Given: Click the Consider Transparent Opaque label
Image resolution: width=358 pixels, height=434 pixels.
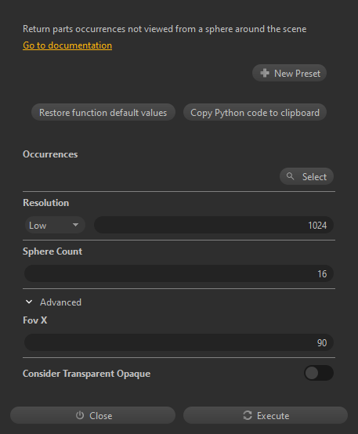Looking at the screenshot, I should point(86,374).
